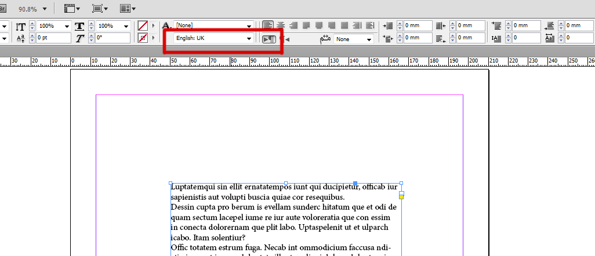Open the View Options menu icon
Image resolution: width=595 pixels, height=256 pixels.
pos(72,8)
